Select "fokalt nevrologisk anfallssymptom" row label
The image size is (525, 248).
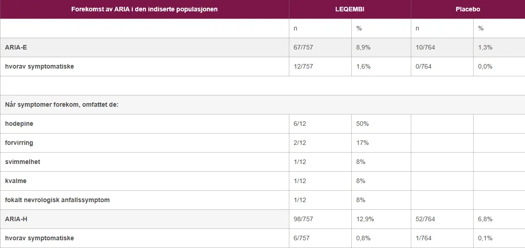tap(57, 200)
